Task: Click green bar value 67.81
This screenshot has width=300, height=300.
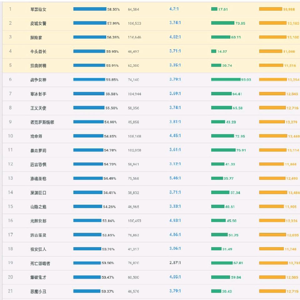Action: pos(238,263)
